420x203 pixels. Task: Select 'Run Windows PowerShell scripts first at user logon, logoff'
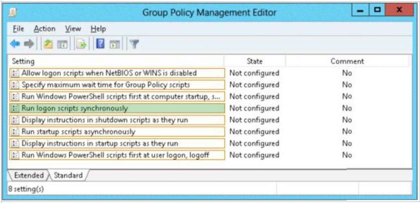click(x=117, y=155)
